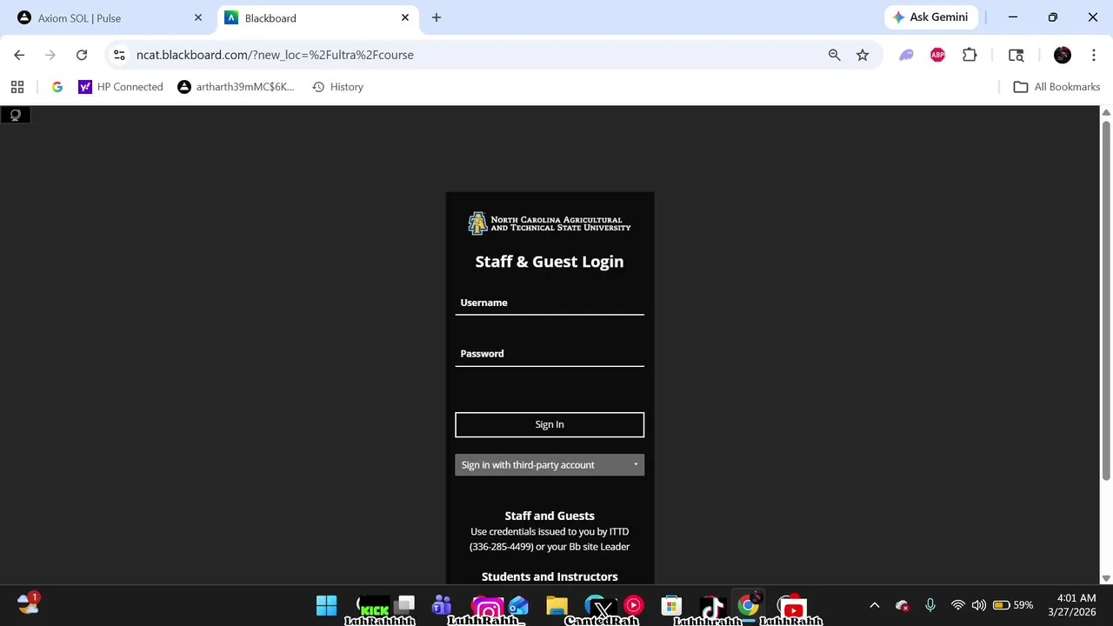Image resolution: width=1113 pixels, height=626 pixels.
Task: Open the battery status showing 59%
Action: point(1013,605)
